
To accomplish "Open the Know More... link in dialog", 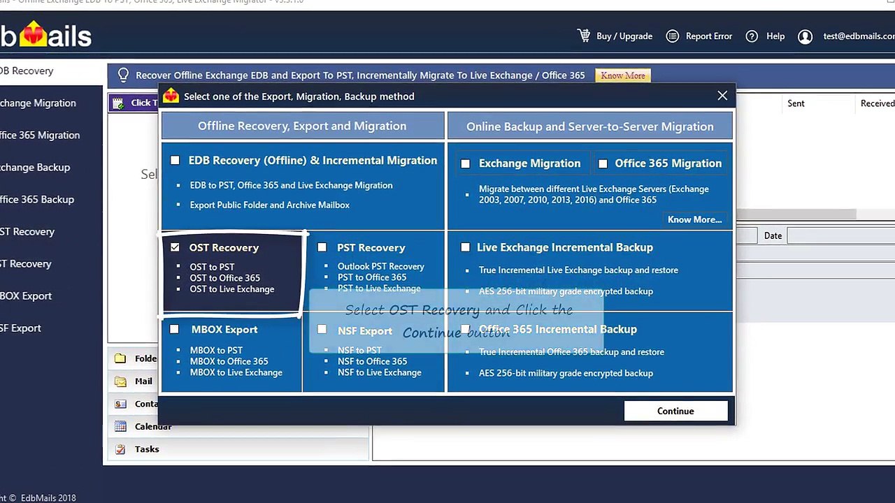I will click(x=694, y=219).
